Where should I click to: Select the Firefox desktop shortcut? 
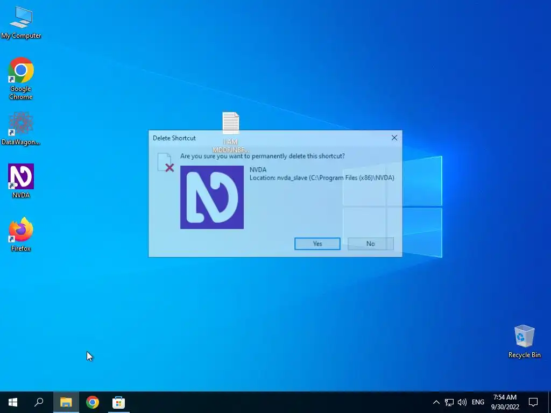[21, 234]
